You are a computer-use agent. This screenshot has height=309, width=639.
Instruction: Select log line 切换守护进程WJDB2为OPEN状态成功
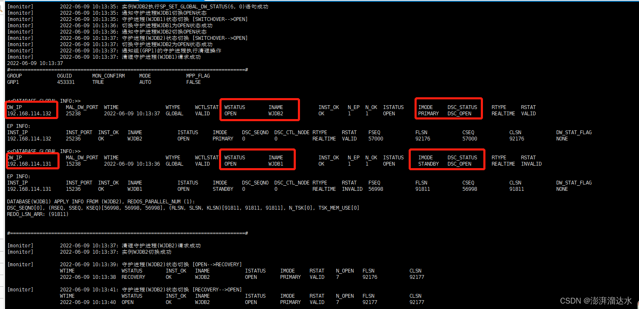pos(167,44)
